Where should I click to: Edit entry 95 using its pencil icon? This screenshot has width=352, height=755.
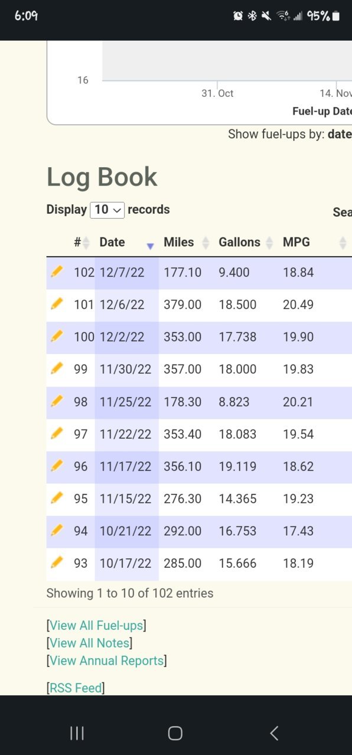[57, 498]
